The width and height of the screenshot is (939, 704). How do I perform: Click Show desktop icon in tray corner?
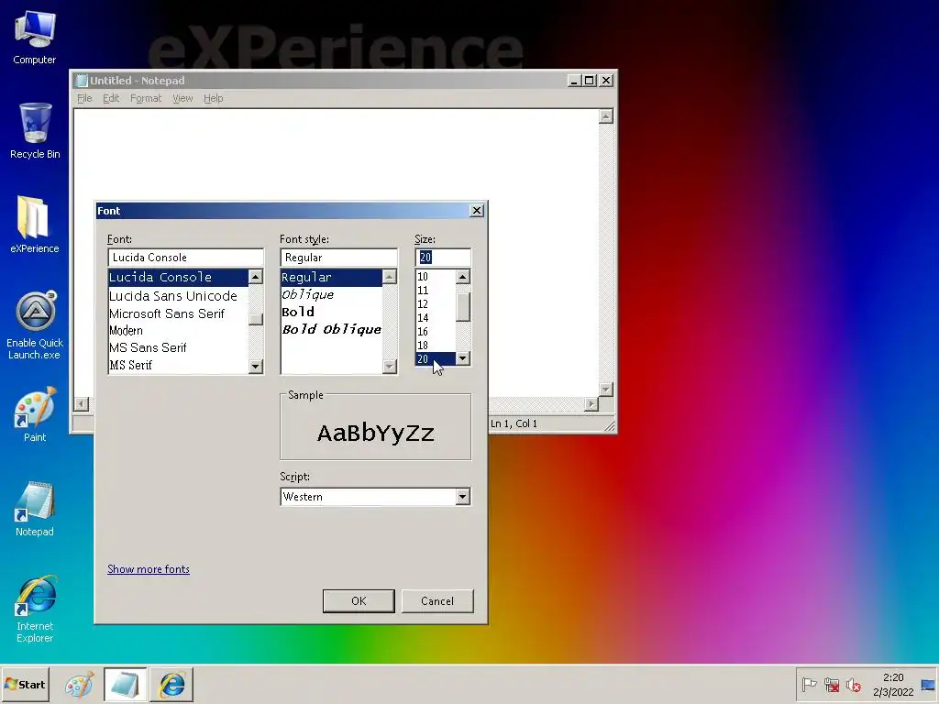[929, 685]
